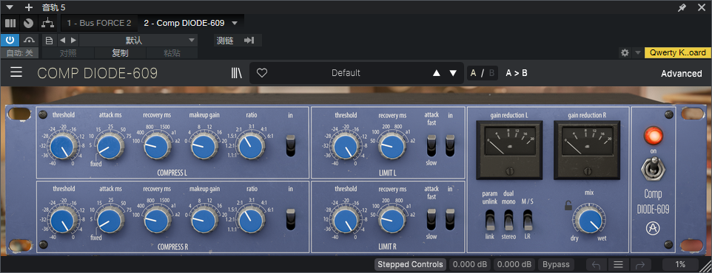The height and width of the screenshot is (273, 712).
Task: Flip the LIMIT L attack fast/slow switch
Action: 431,146
